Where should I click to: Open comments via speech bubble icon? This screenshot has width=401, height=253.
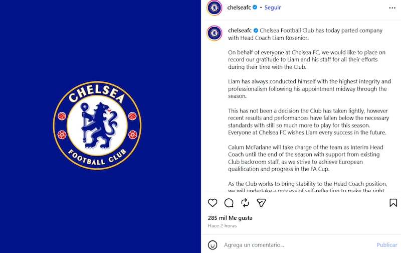(229, 203)
